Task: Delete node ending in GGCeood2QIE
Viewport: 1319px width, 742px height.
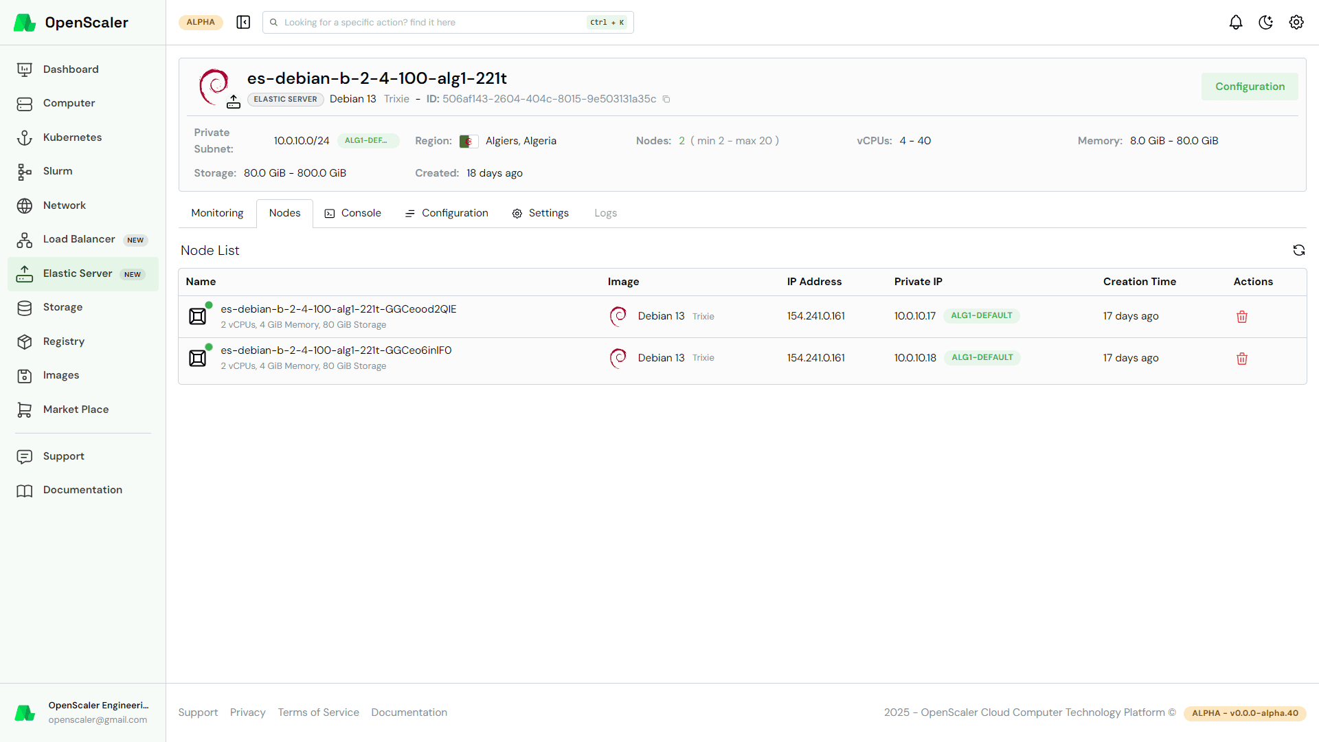Action: point(1242,317)
